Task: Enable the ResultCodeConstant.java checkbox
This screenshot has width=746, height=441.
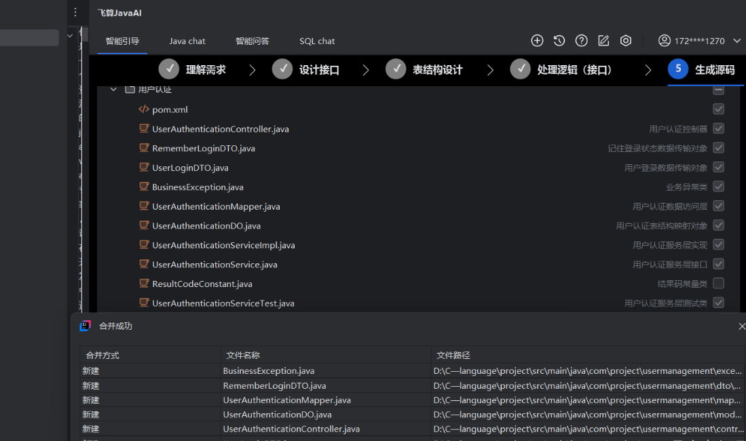Action: (x=718, y=284)
